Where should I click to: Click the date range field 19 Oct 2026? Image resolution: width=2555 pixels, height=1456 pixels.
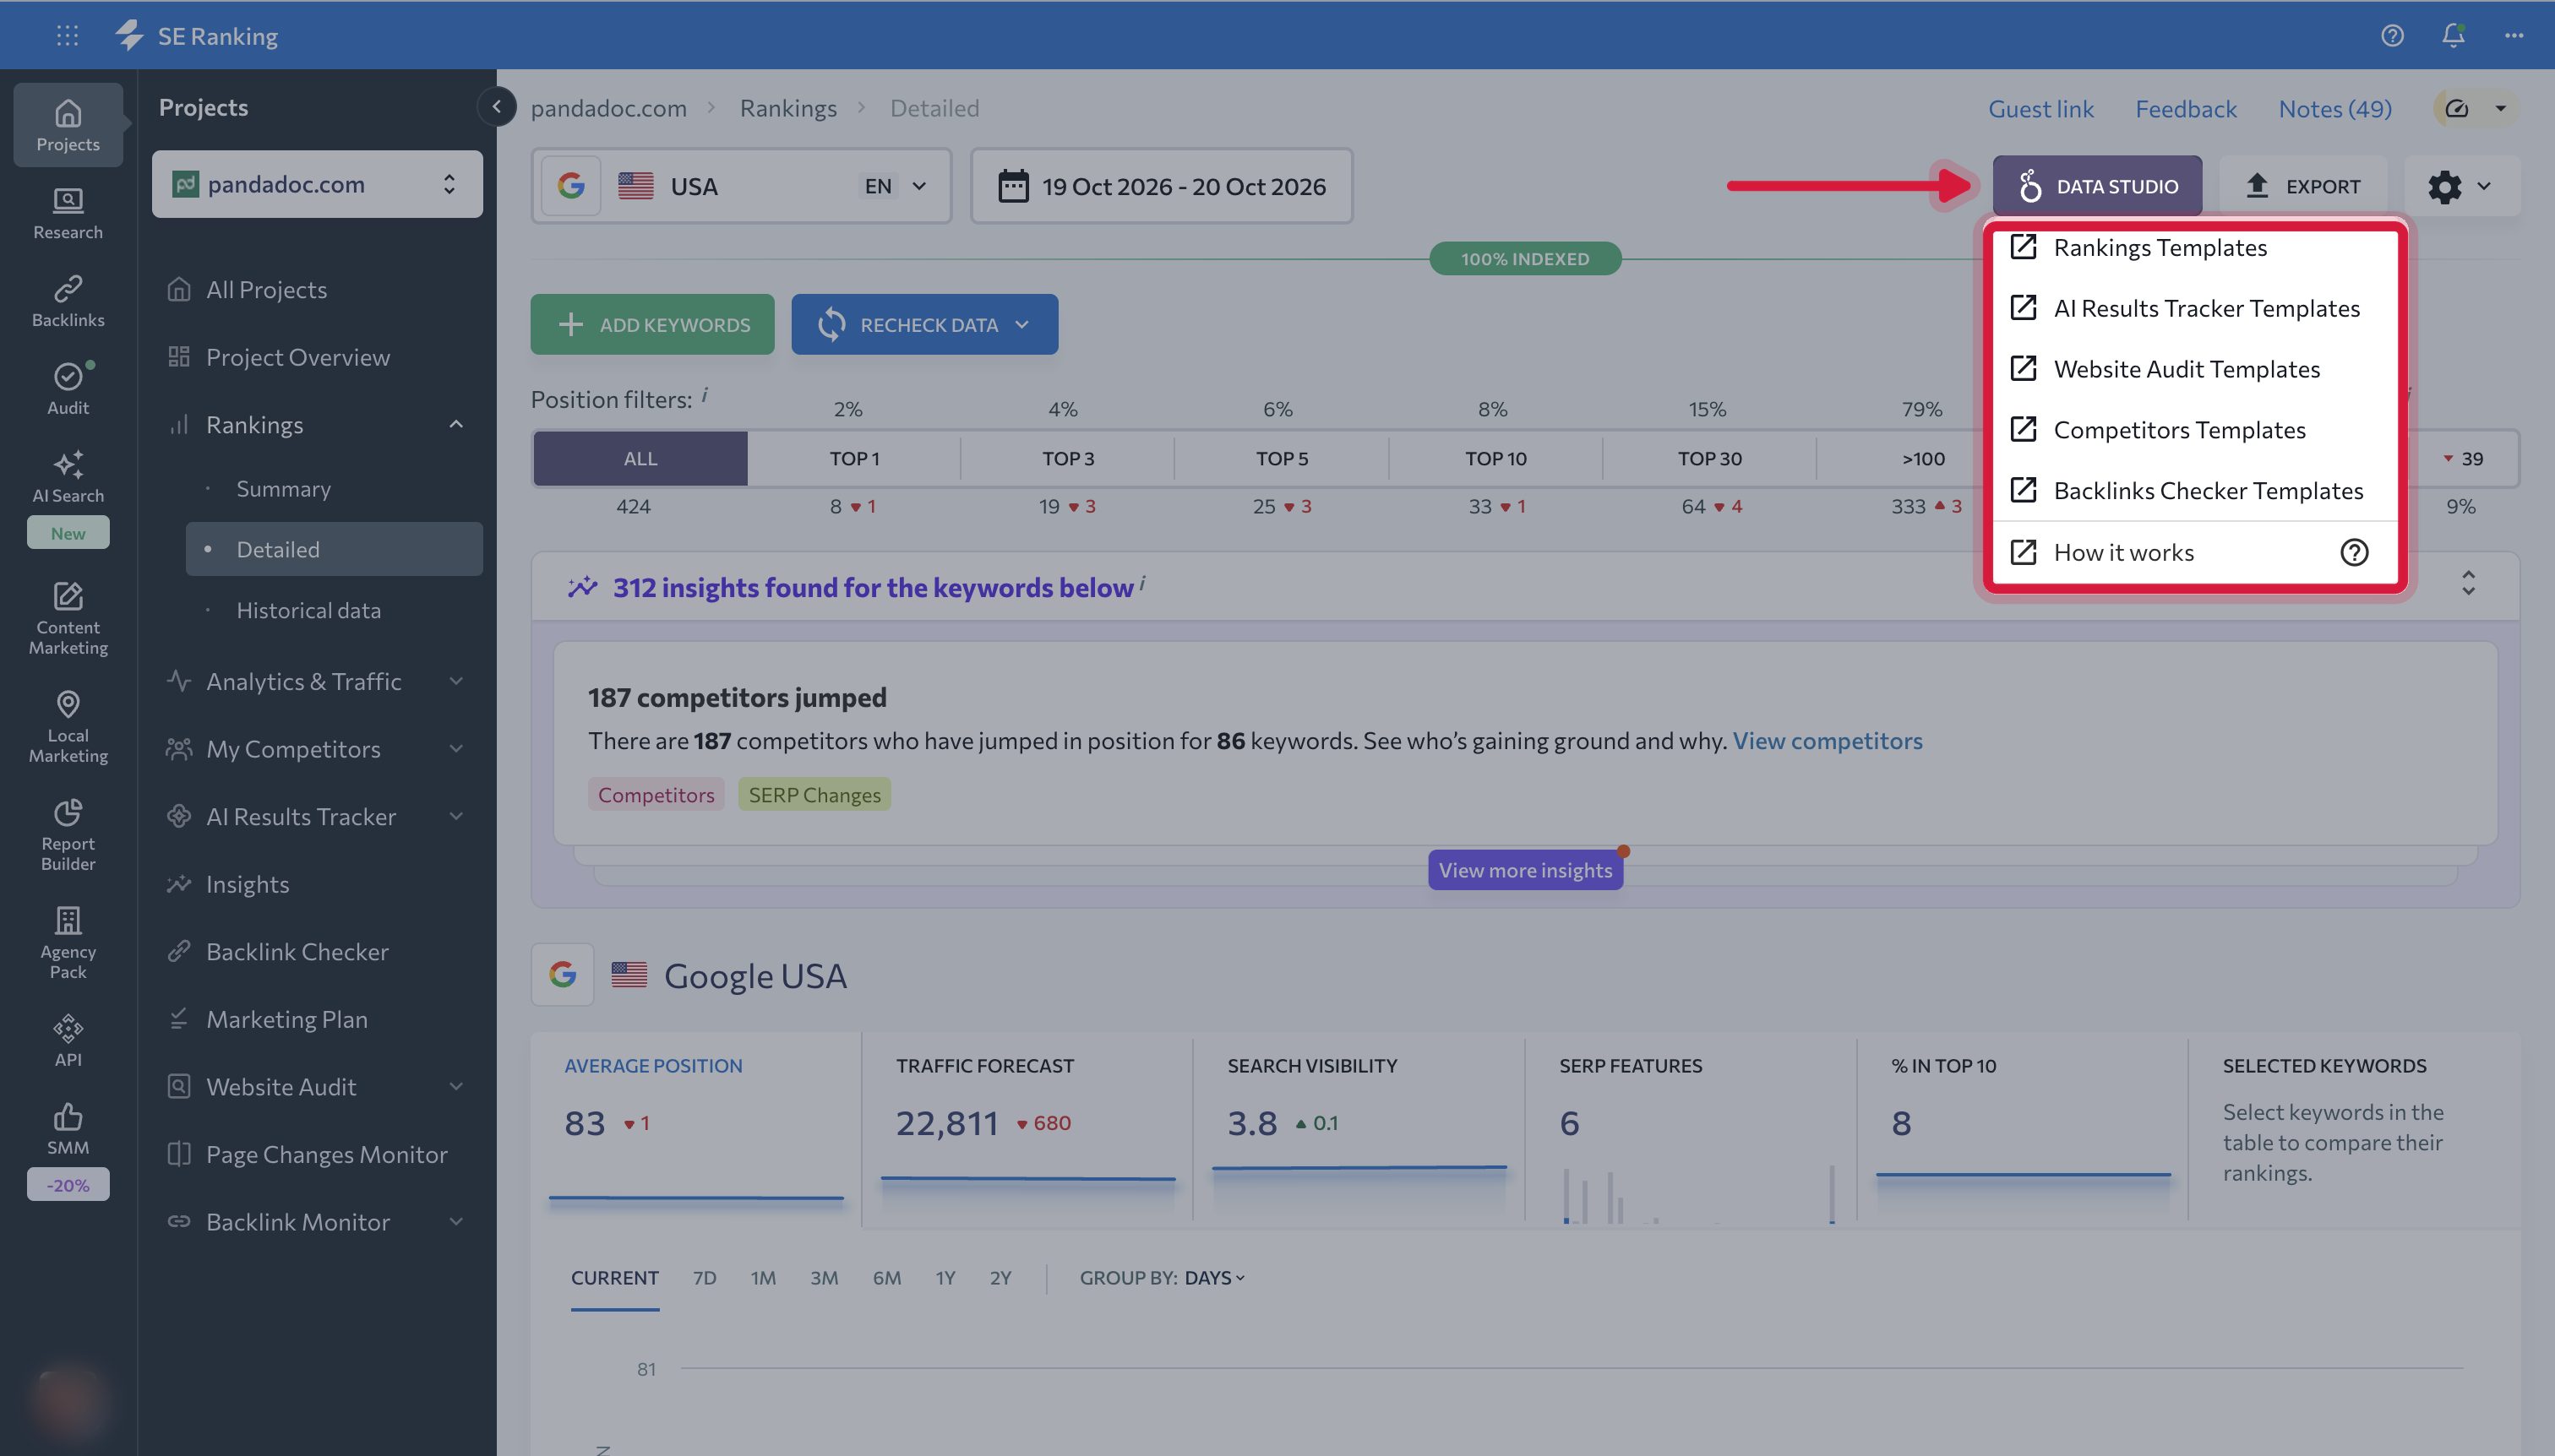1162,186
